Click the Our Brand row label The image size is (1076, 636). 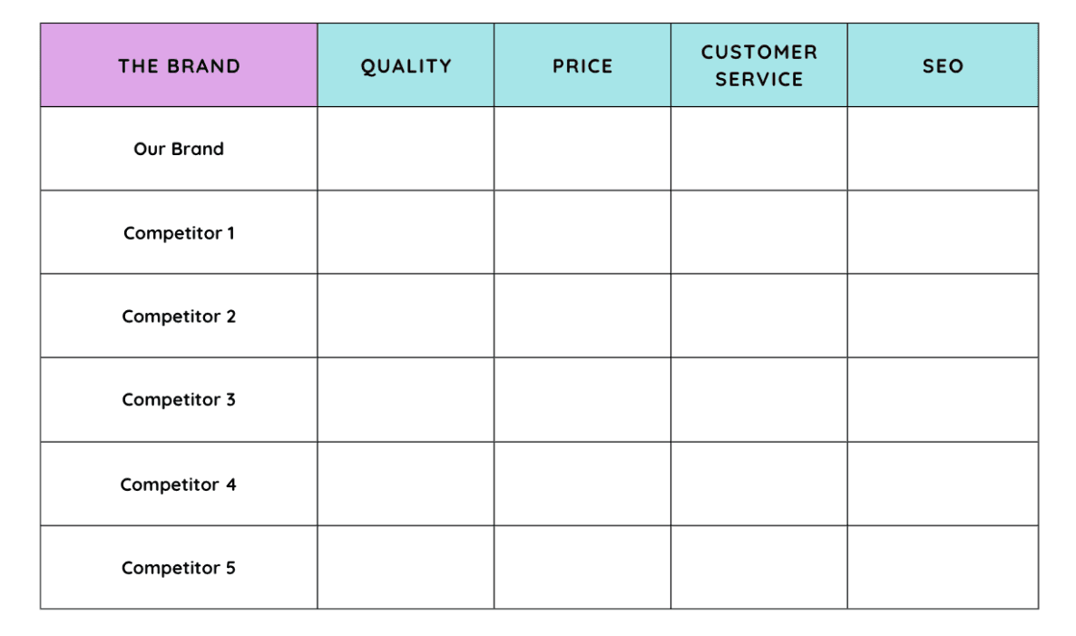179,149
